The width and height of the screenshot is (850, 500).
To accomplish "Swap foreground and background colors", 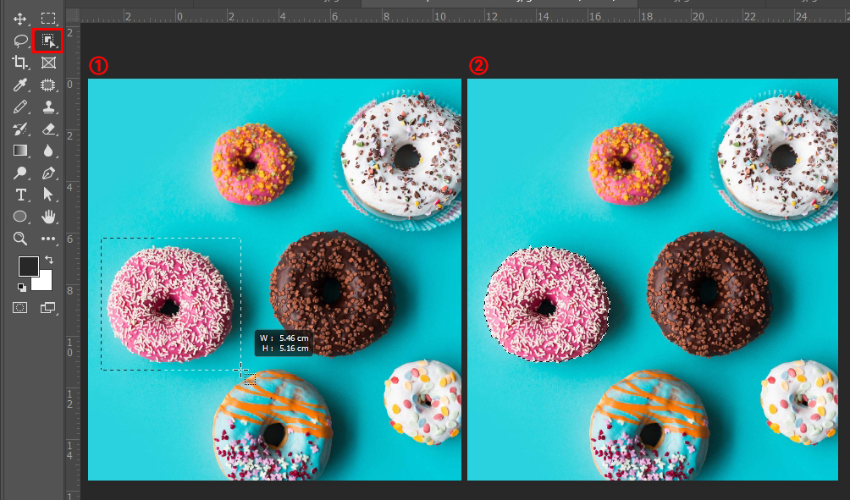I will pyautogui.click(x=48, y=260).
